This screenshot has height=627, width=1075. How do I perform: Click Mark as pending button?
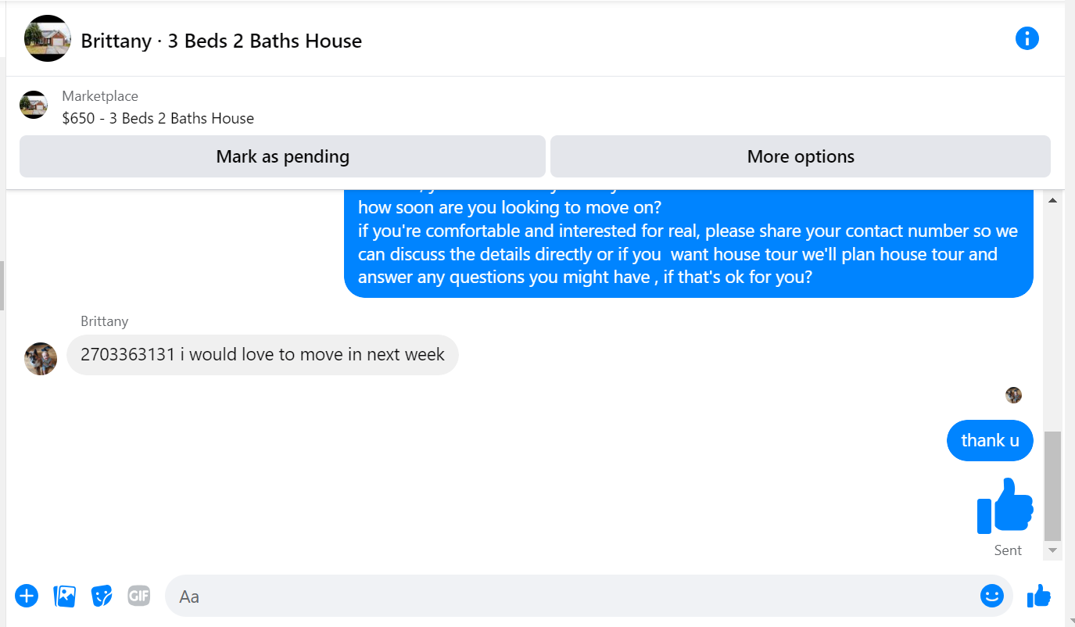pyautogui.click(x=282, y=156)
